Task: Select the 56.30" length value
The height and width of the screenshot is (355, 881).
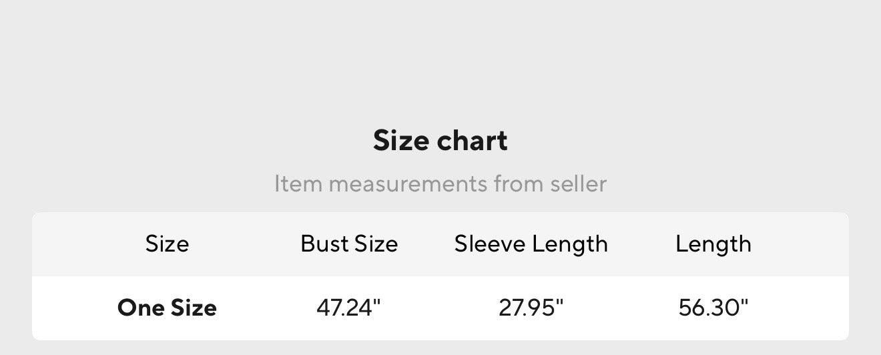Action: tap(713, 308)
